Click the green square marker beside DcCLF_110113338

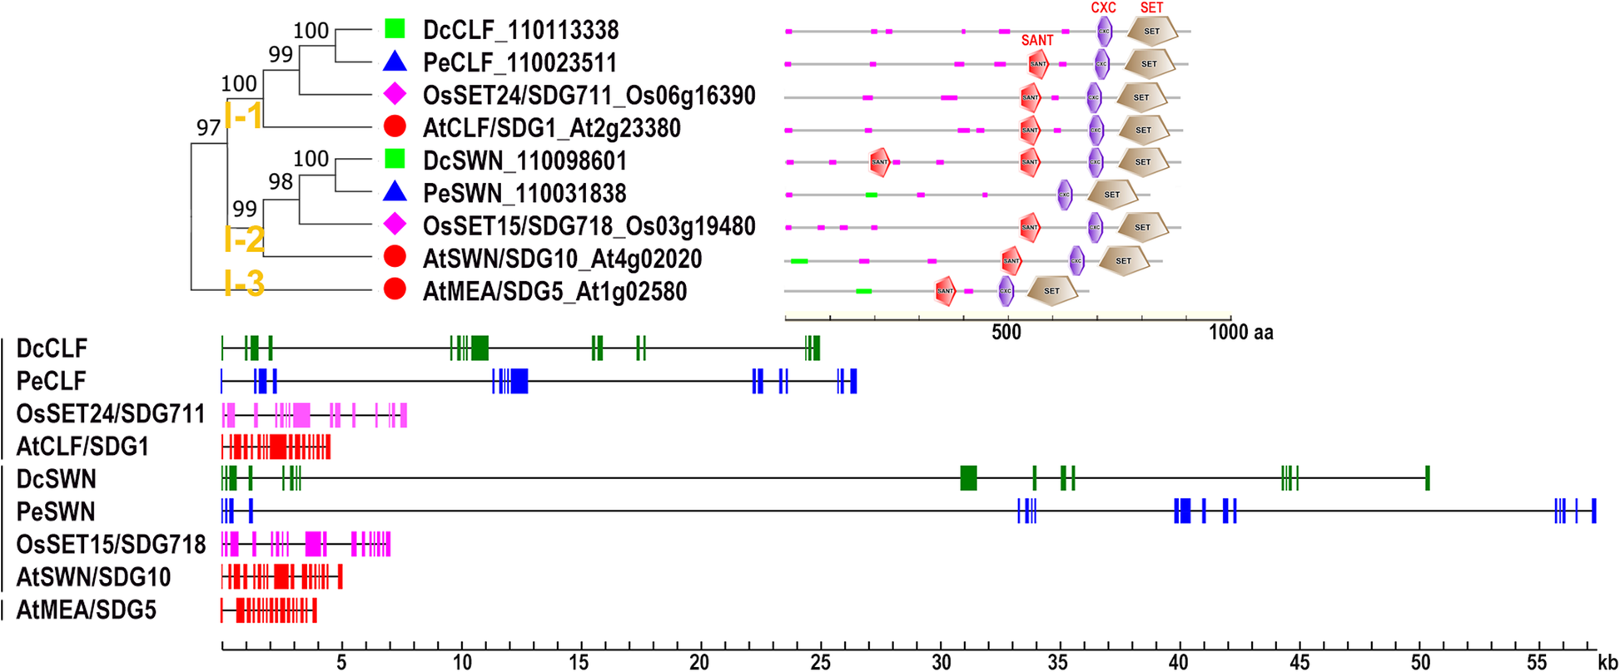pyautogui.click(x=395, y=29)
